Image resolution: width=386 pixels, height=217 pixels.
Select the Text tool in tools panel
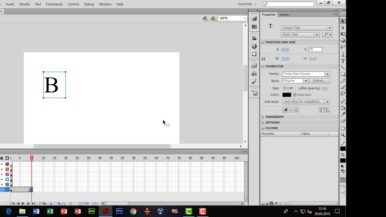click(343, 61)
